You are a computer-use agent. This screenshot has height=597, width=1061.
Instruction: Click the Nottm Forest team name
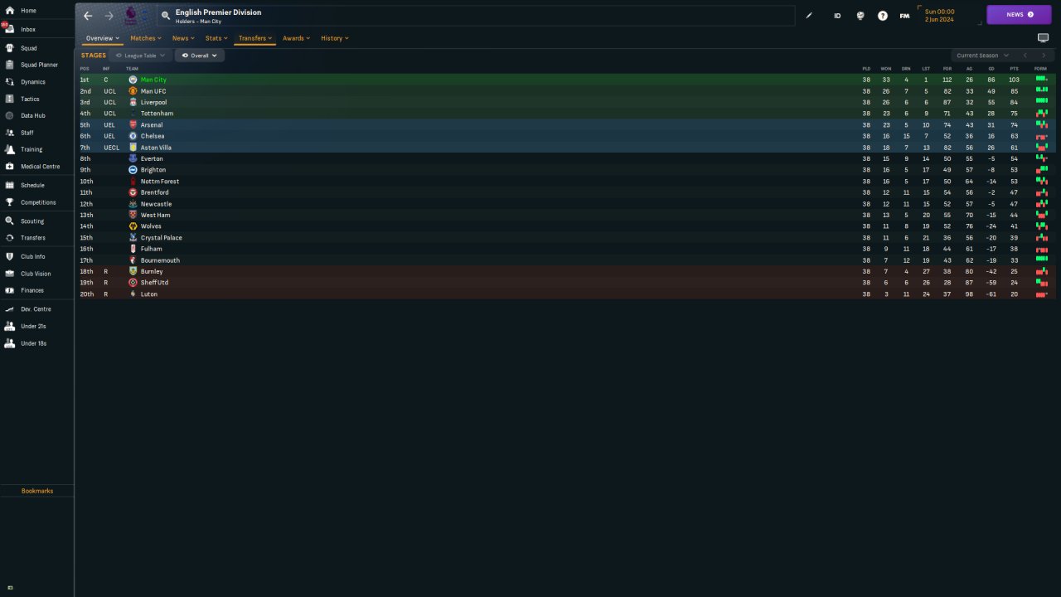coord(160,182)
